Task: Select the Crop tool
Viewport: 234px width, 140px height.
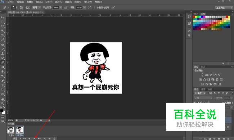Action: [x=3, y=36]
